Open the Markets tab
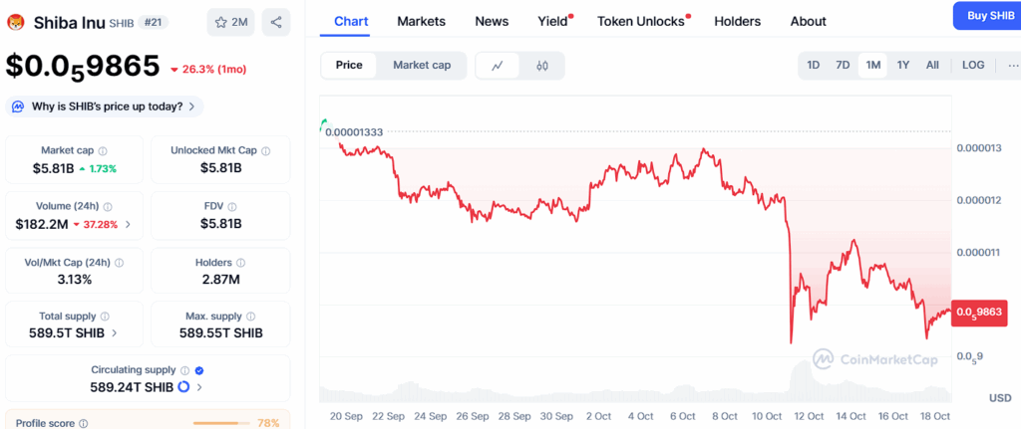The width and height of the screenshot is (1021, 429). point(421,21)
